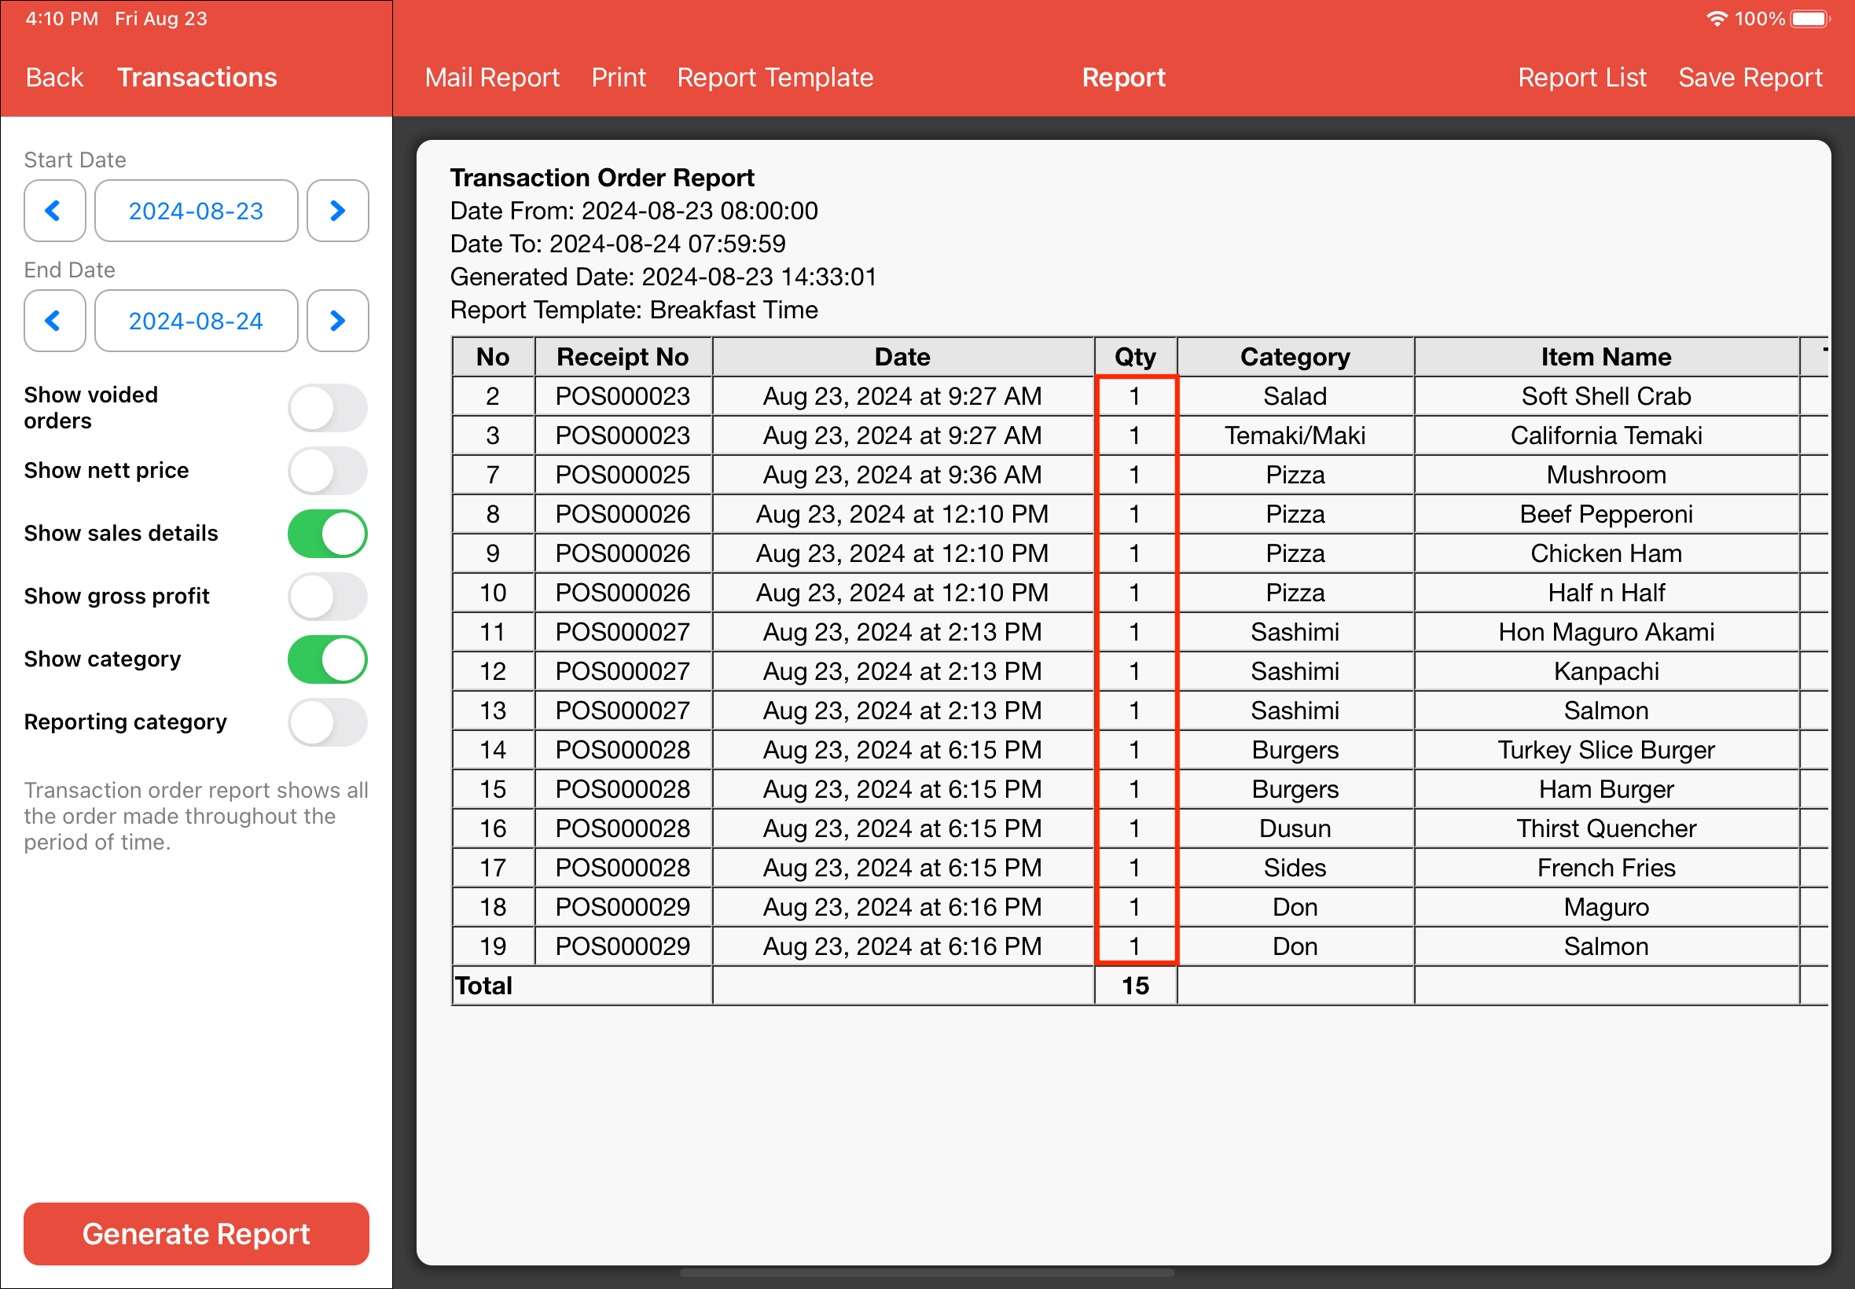
Task: Click the Start Date previous day arrow
Action: click(54, 211)
